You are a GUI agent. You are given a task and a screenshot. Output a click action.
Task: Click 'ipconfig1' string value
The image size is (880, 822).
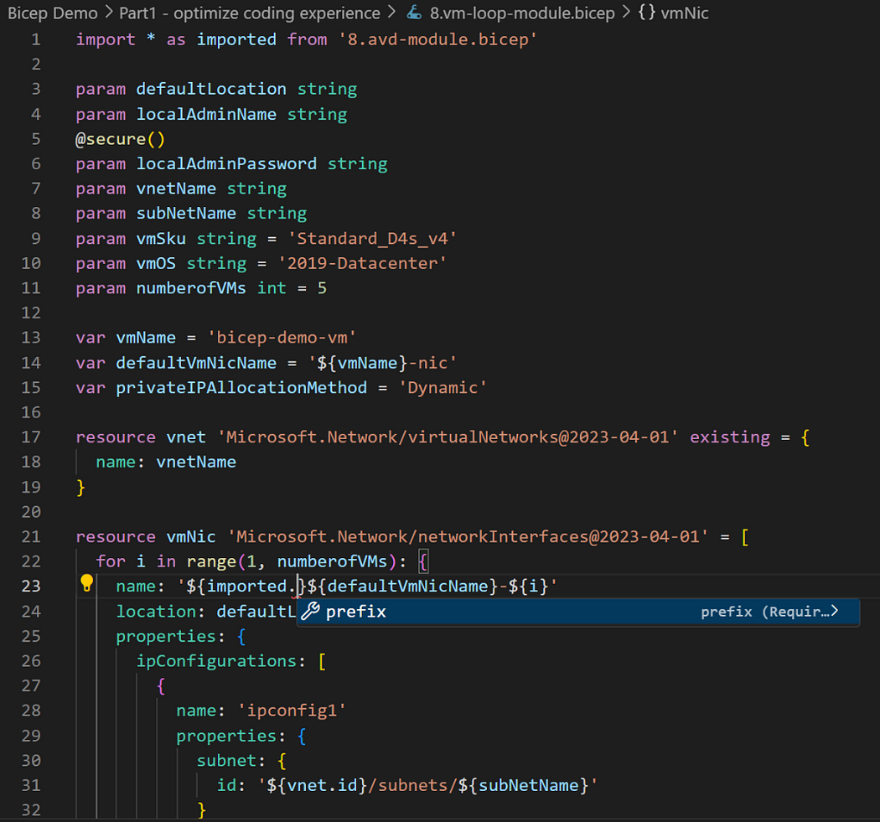pos(292,711)
